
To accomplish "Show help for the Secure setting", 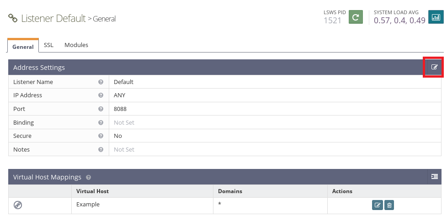I will [x=101, y=136].
